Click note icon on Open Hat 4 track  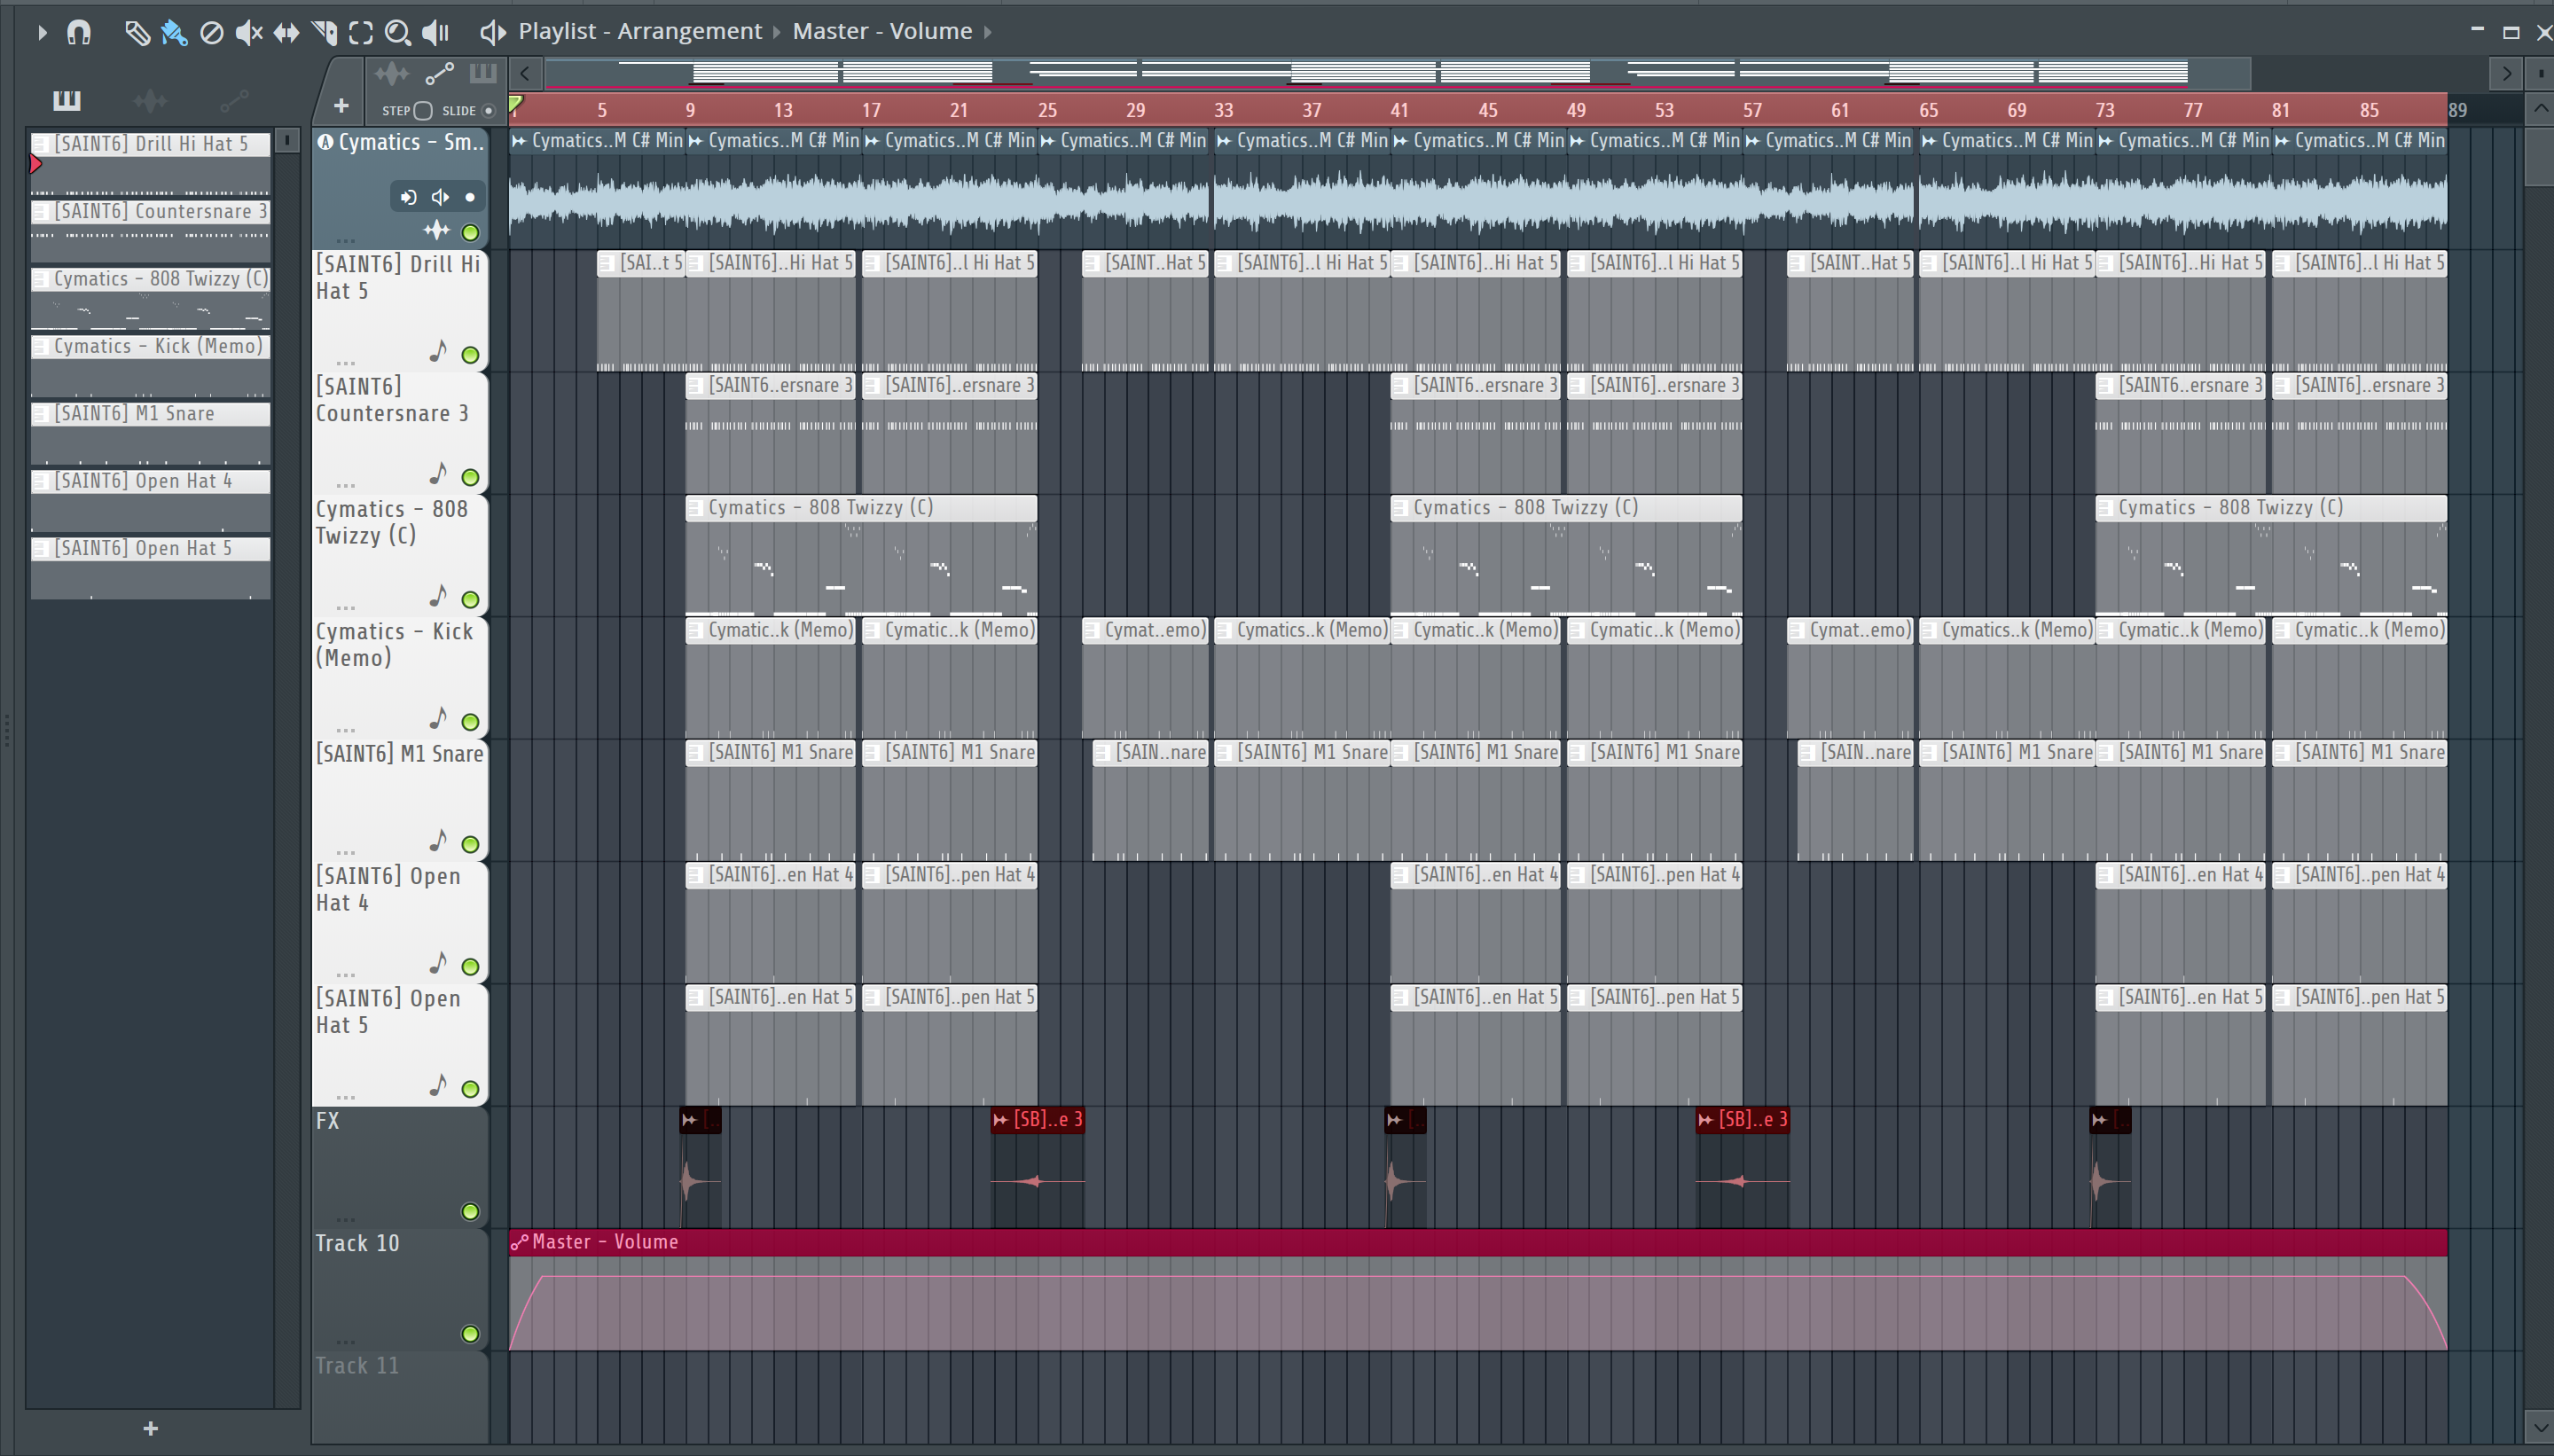[x=438, y=963]
